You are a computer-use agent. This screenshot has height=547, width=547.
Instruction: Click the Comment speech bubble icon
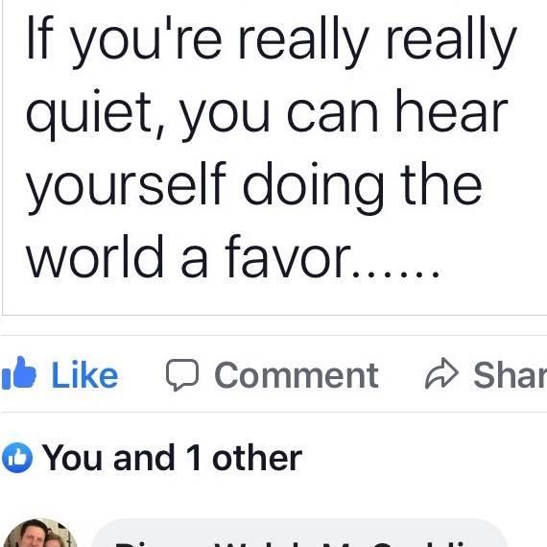[x=182, y=374]
